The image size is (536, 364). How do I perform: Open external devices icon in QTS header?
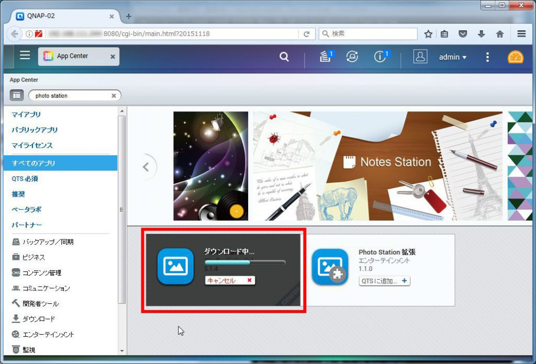tap(352, 56)
